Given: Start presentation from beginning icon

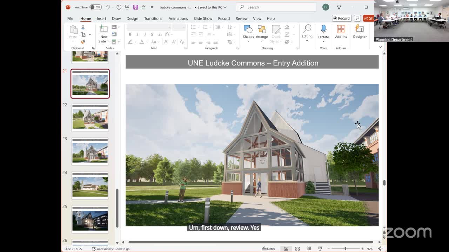Looking at the screenshot, I should [127, 7].
